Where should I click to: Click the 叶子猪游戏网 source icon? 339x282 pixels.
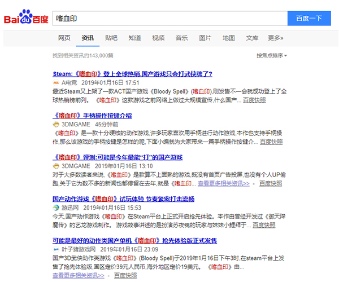point(56,249)
